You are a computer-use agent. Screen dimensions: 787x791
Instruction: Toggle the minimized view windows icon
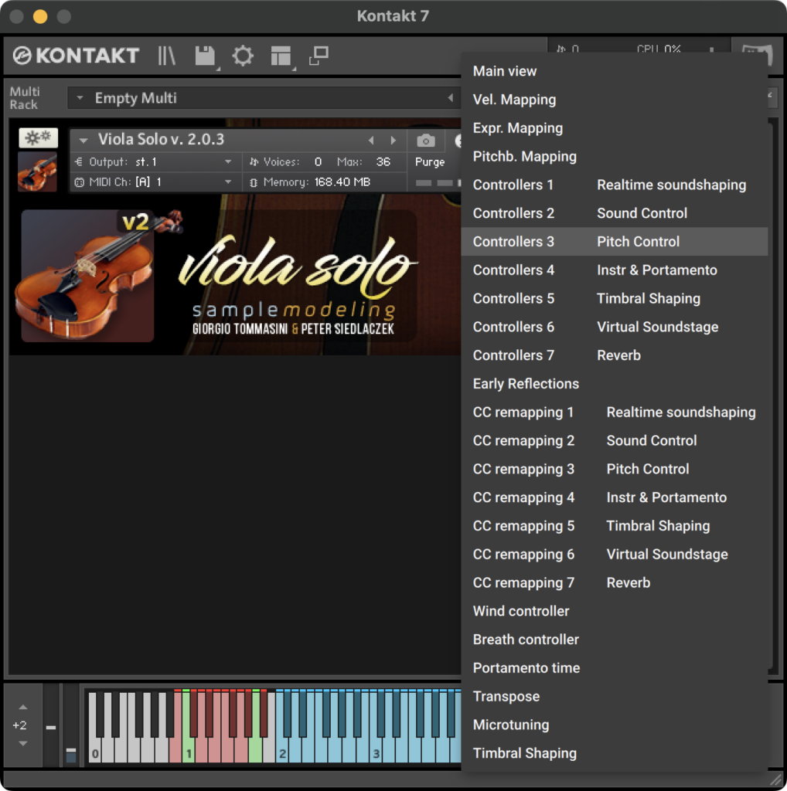point(319,56)
